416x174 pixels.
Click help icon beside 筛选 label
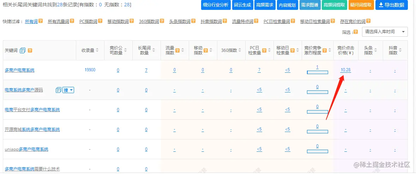point(356,32)
